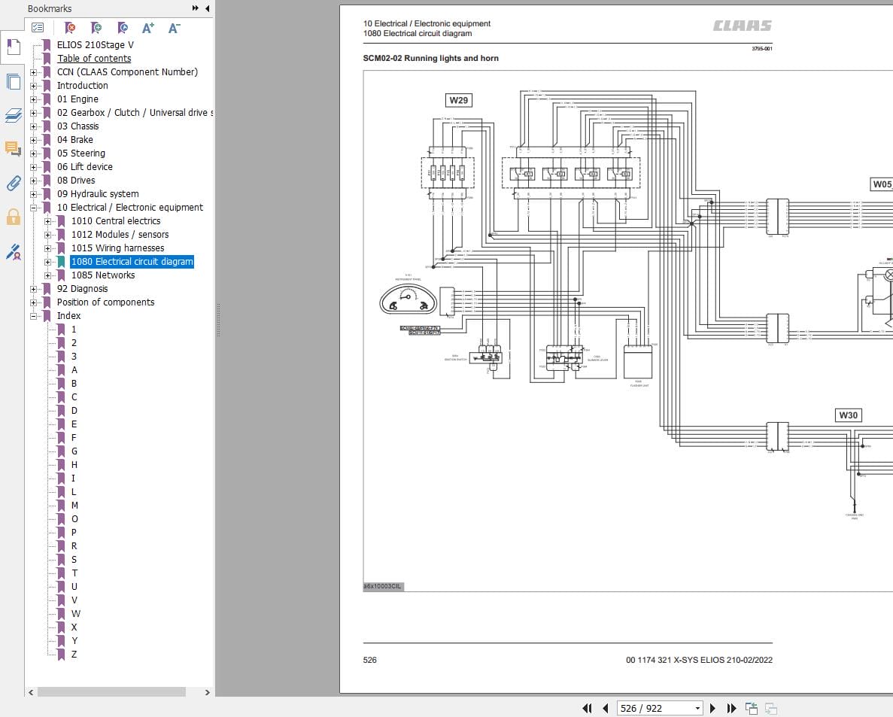Jump to Index letter M bookmark
893x717 pixels.
[x=74, y=505]
